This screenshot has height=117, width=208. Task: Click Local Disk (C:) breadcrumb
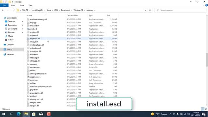click(37, 10)
